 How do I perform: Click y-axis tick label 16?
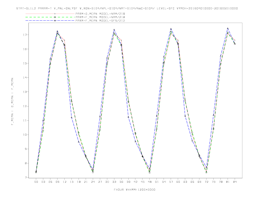pyautogui.click(x=25, y=49)
